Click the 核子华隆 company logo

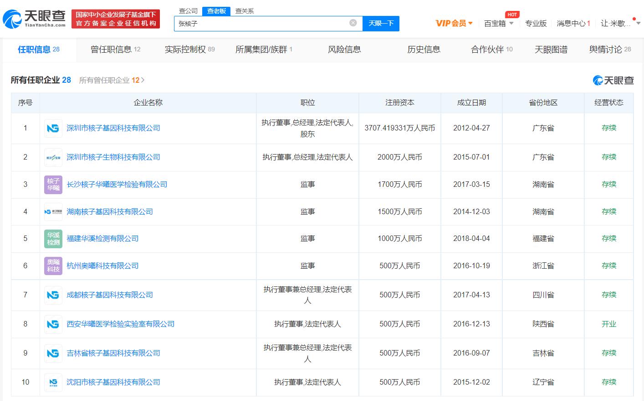click(53, 184)
